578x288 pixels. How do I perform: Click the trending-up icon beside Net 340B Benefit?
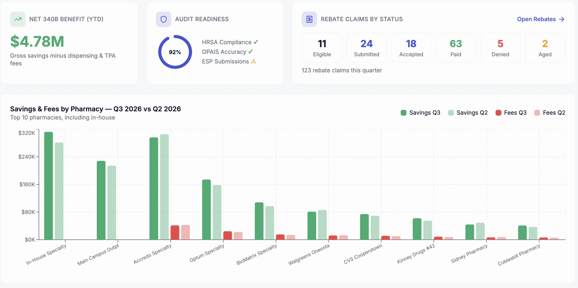tap(18, 19)
